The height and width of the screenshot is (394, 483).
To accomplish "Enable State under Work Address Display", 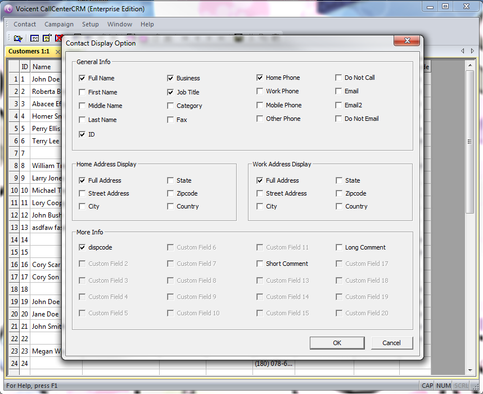I will (x=339, y=180).
